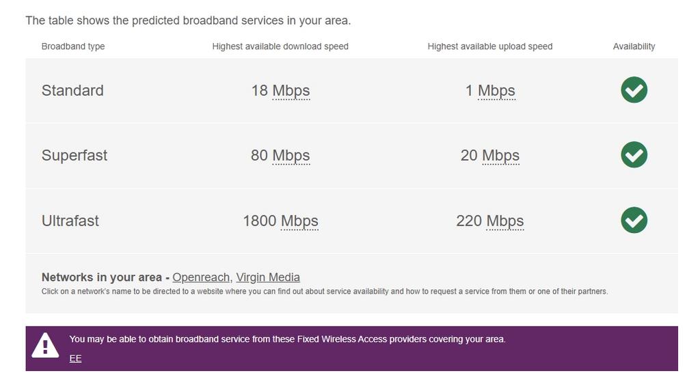
Task: Click the Mbps abbreviation beside 18 download speed
Action: click(291, 91)
